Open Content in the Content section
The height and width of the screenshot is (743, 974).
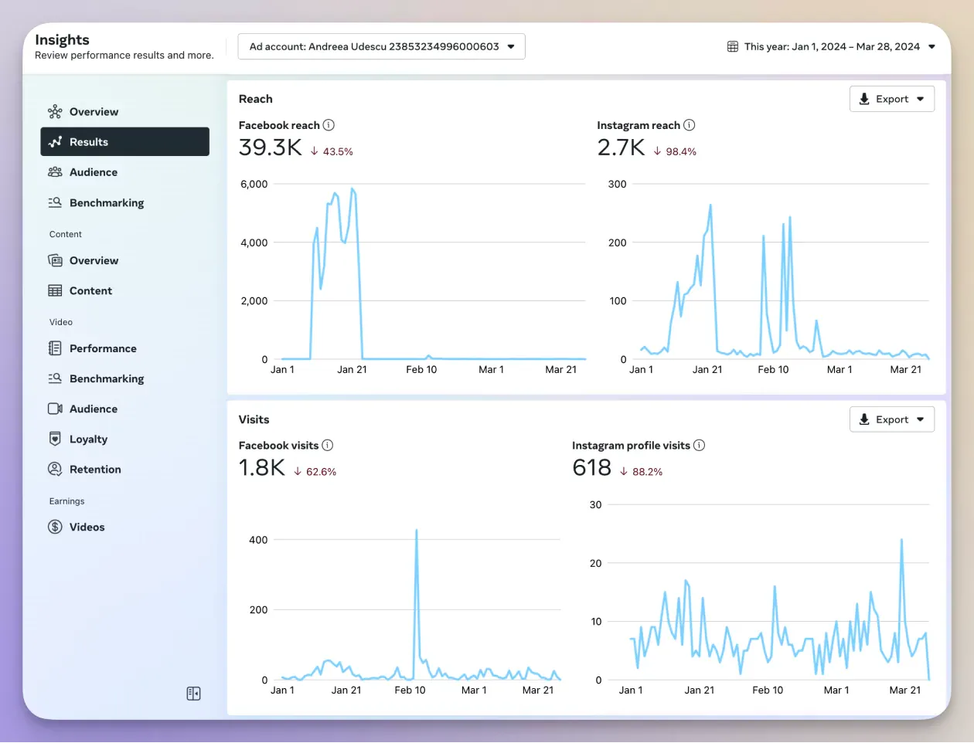(90, 290)
